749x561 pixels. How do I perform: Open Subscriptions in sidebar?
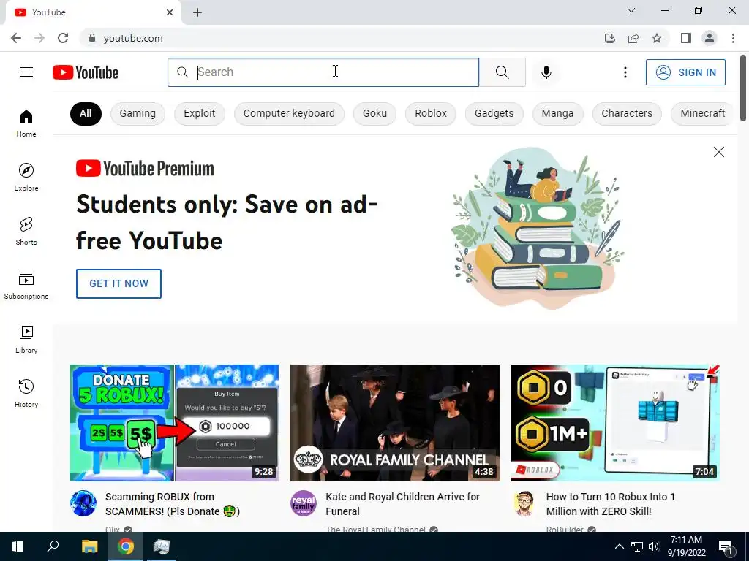(26, 286)
